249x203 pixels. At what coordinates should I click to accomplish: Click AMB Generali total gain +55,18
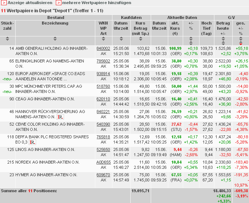pyautogui.click(x=242, y=49)
